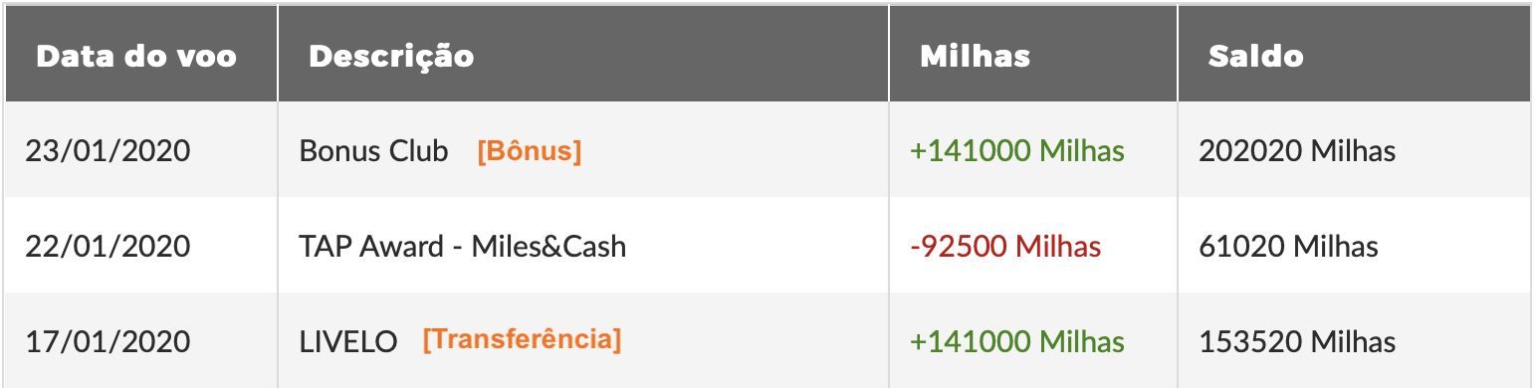Click the 202020 Milhas balance

1297,151
